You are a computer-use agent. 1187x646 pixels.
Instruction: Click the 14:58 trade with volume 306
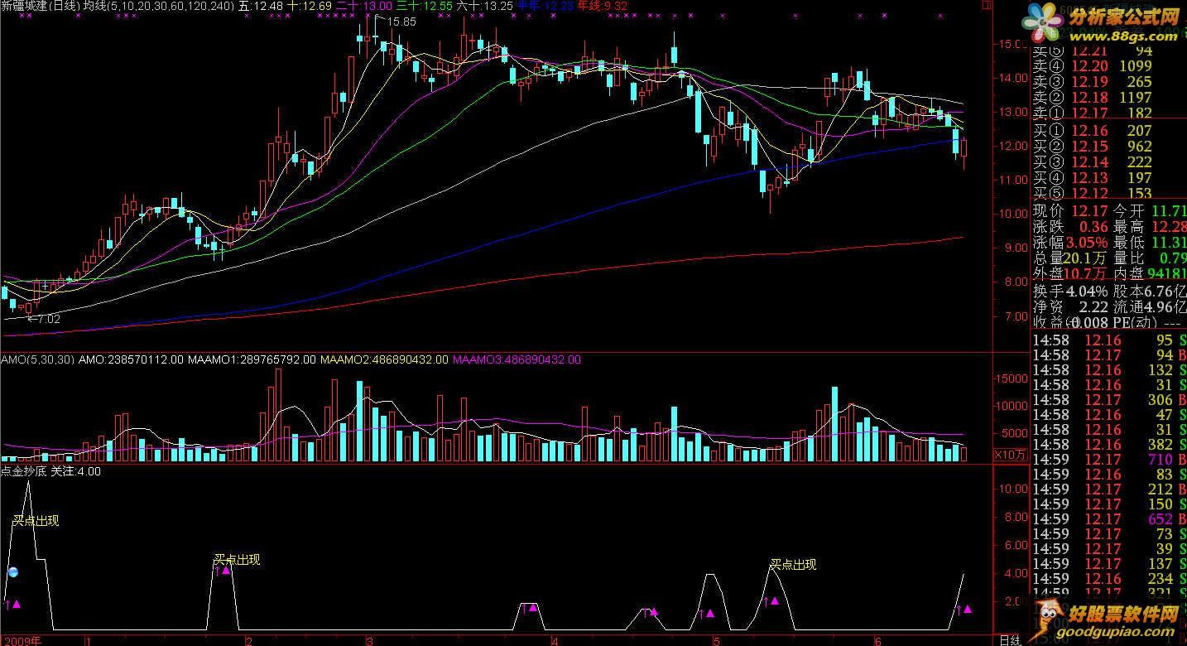point(1108,400)
